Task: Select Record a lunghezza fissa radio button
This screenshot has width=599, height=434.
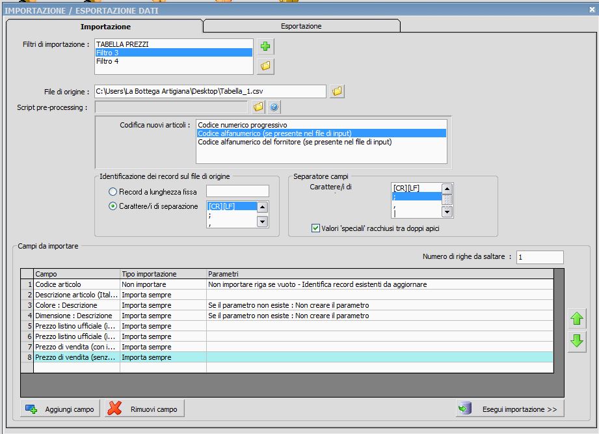Action: point(113,192)
